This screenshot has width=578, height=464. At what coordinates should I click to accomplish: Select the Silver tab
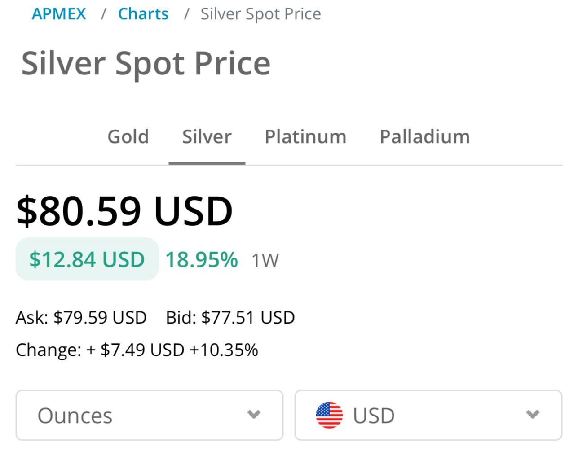pyautogui.click(x=207, y=136)
